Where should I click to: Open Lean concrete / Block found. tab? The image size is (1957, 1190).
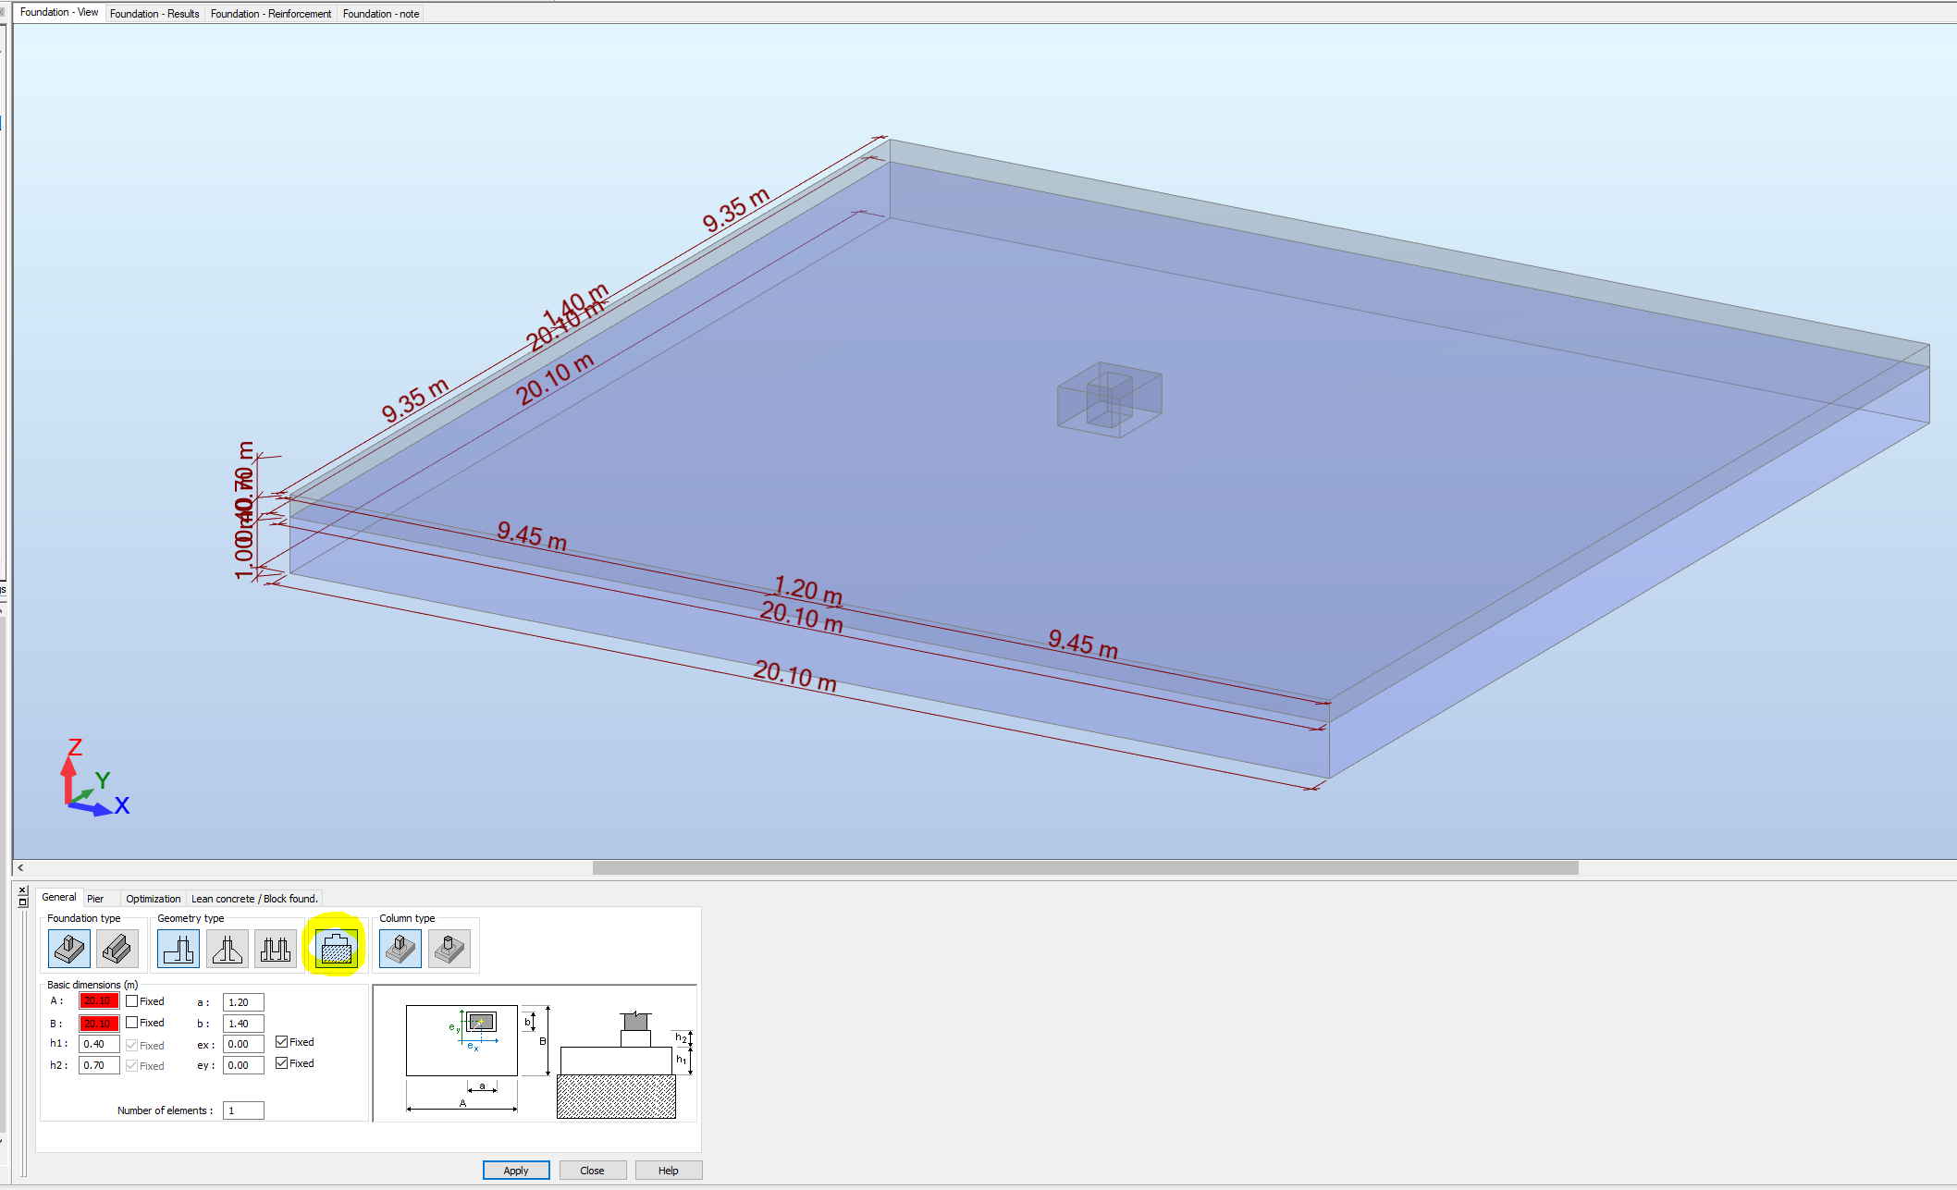coord(254,899)
